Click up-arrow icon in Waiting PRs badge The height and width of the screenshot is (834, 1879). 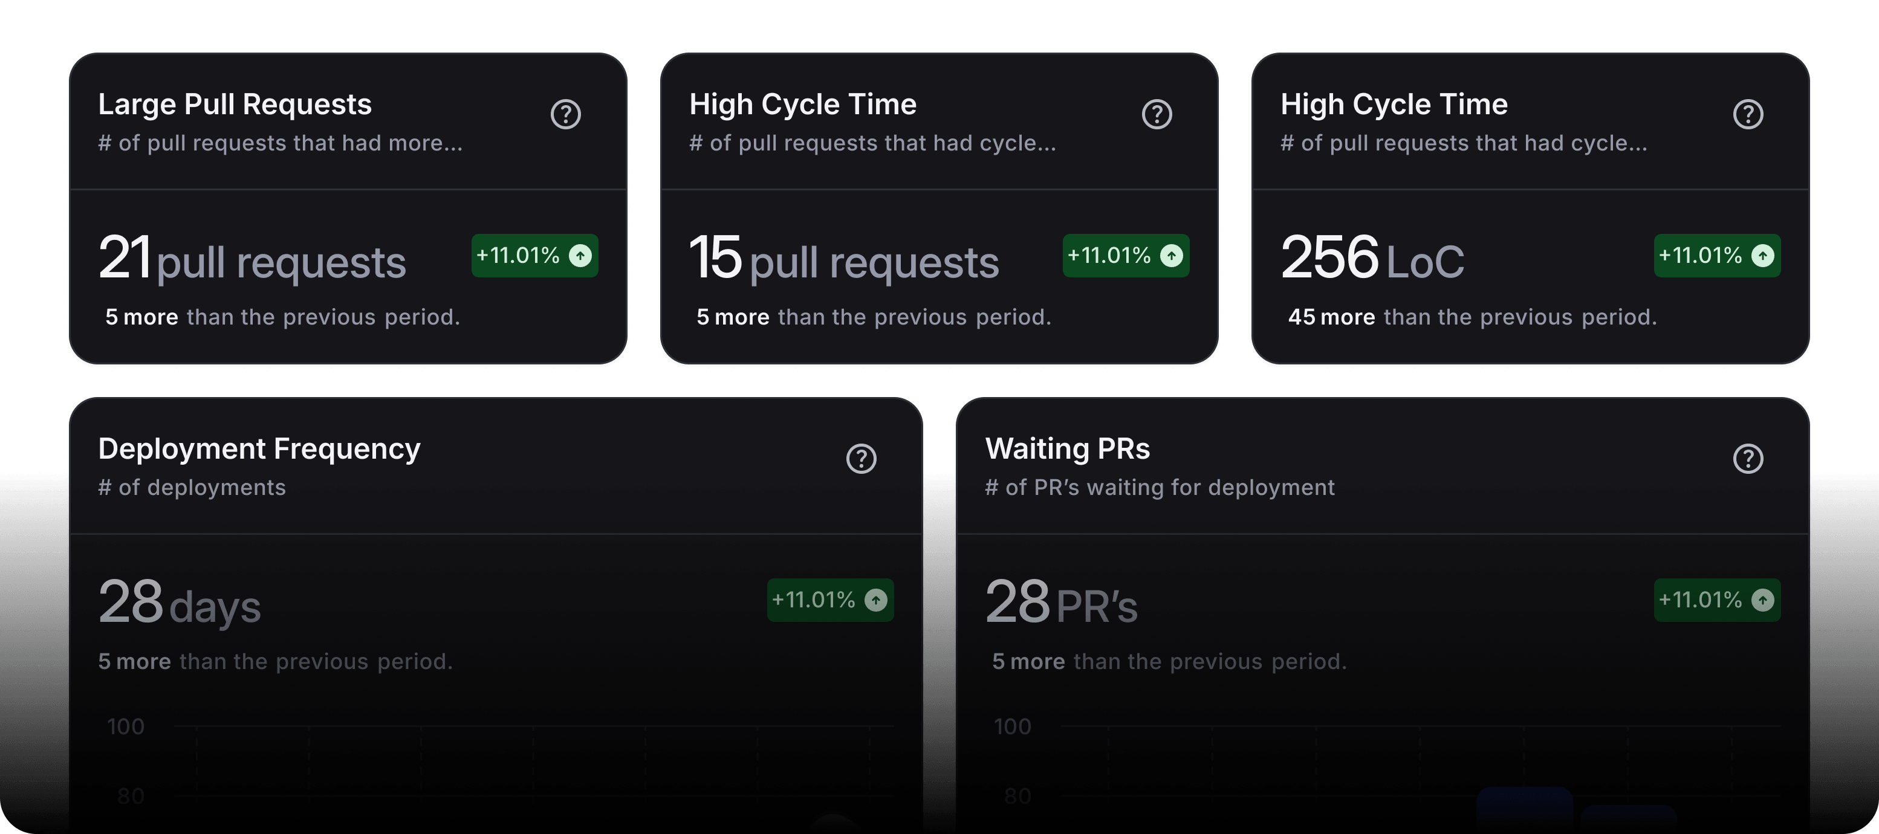coord(1762,600)
